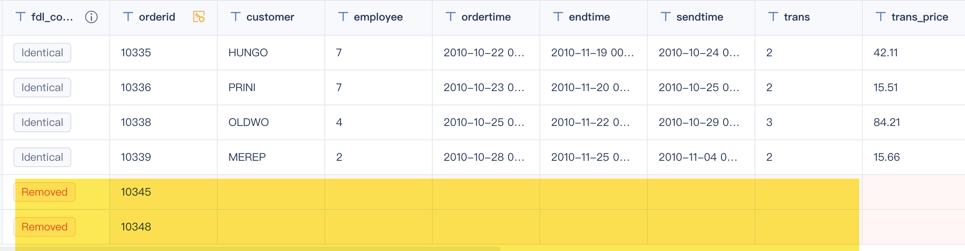This screenshot has width=965, height=251.
Task: Select the orderid cell 10336
Action: [x=136, y=88]
